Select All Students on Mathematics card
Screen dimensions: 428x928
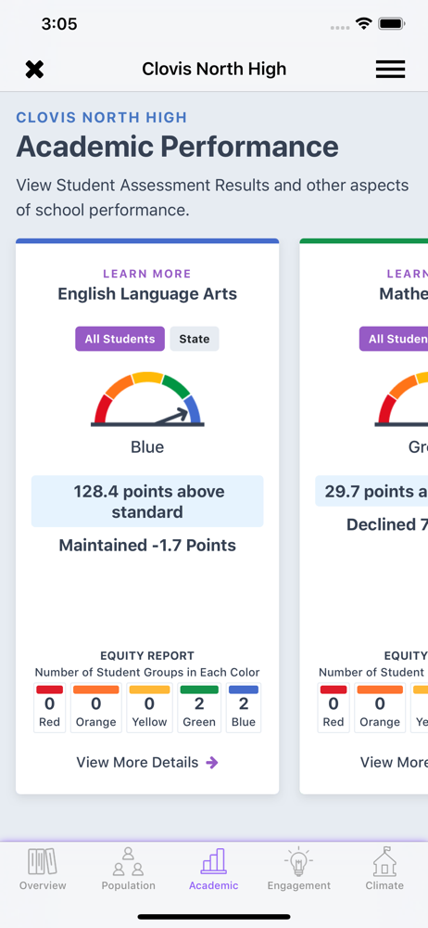click(394, 339)
